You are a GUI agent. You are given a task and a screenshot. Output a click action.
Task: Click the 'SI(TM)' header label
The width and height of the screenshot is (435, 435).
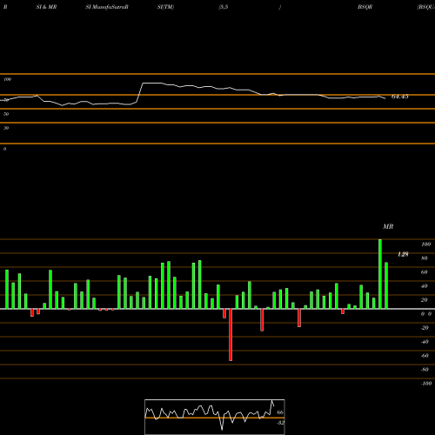pyautogui.click(x=165, y=7)
